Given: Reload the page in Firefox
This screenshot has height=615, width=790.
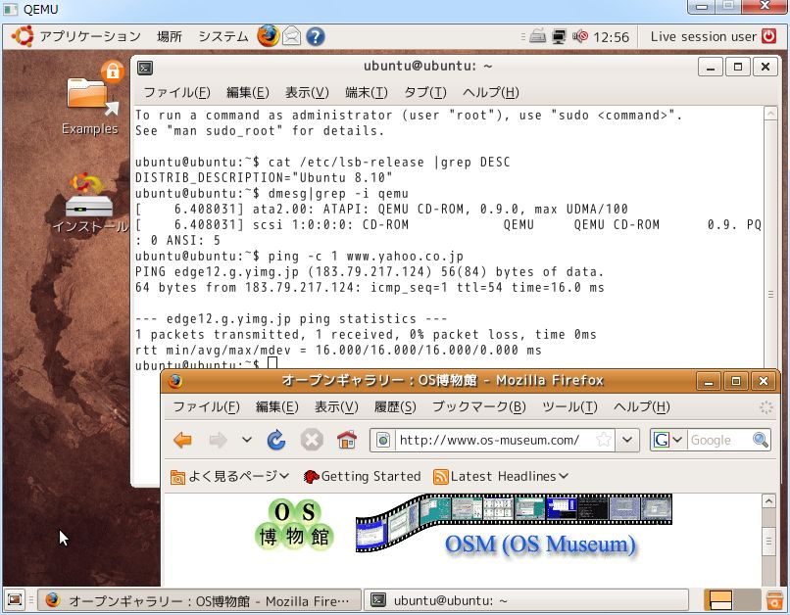Looking at the screenshot, I should click(276, 441).
